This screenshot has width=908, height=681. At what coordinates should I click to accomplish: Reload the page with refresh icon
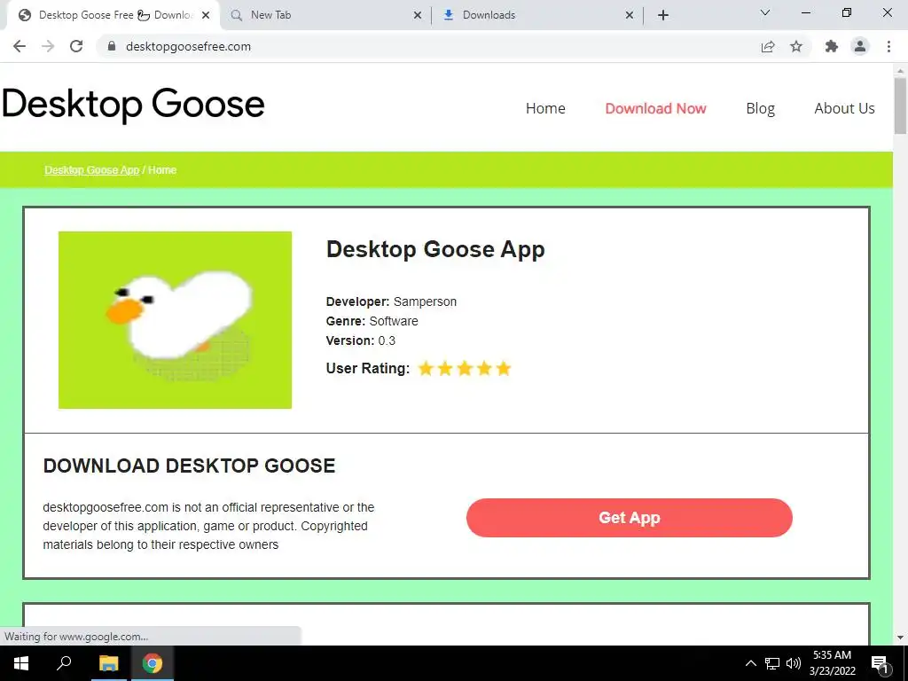[x=76, y=46]
